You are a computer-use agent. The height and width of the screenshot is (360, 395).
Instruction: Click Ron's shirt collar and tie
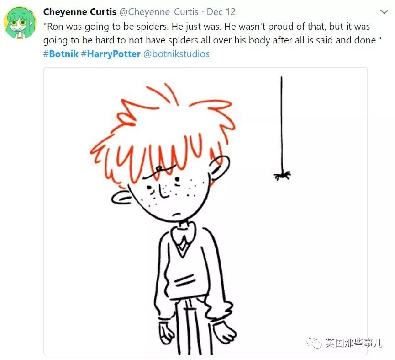pyautogui.click(x=184, y=238)
